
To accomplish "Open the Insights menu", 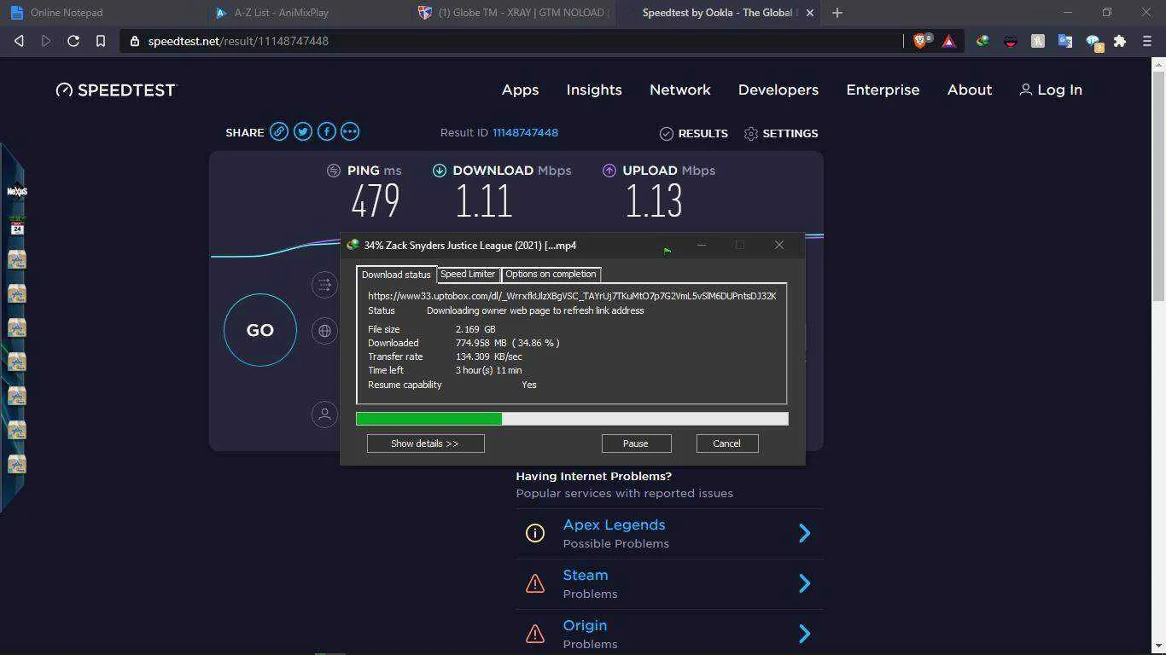I will (x=594, y=90).
